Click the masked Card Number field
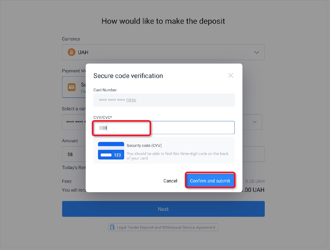 coord(164,100)
